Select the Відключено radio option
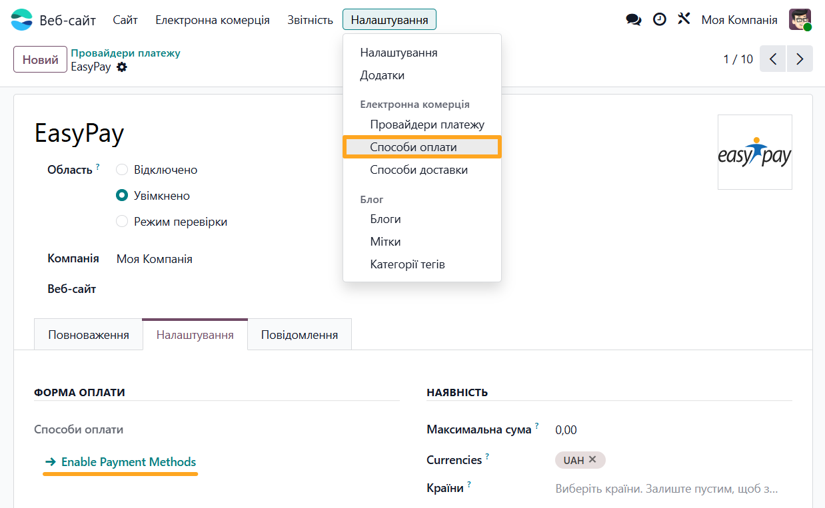Screen dimensions: 825x508 point(122,170)
